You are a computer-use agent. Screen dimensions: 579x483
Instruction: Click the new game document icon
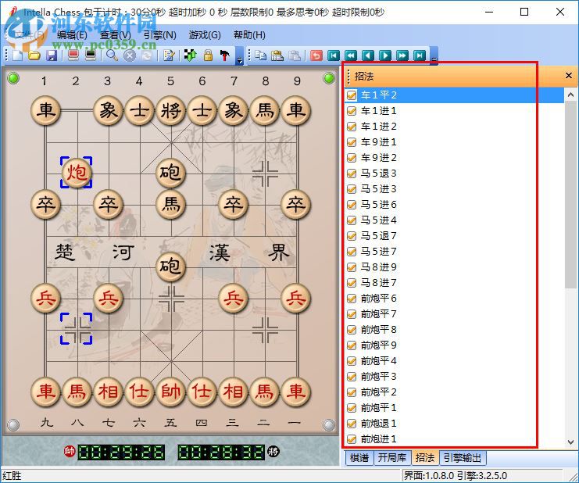coord(17,55)
